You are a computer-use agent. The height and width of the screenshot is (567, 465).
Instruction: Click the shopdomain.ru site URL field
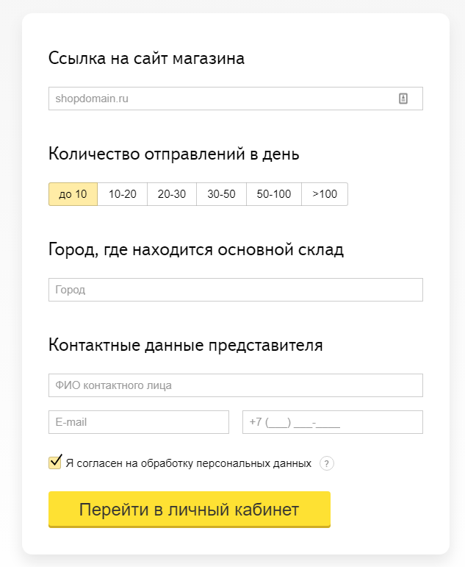coord(220,99)
